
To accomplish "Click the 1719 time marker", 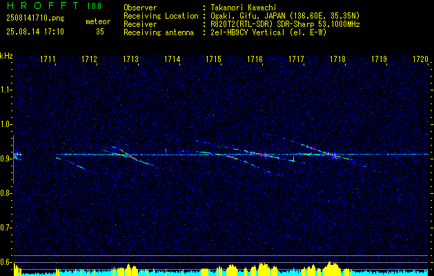I will [x=379, y=59].
